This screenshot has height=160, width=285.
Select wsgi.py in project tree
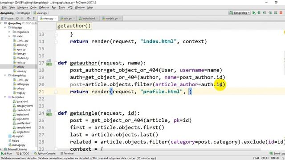pyautogui.click(x=19, y=93)
